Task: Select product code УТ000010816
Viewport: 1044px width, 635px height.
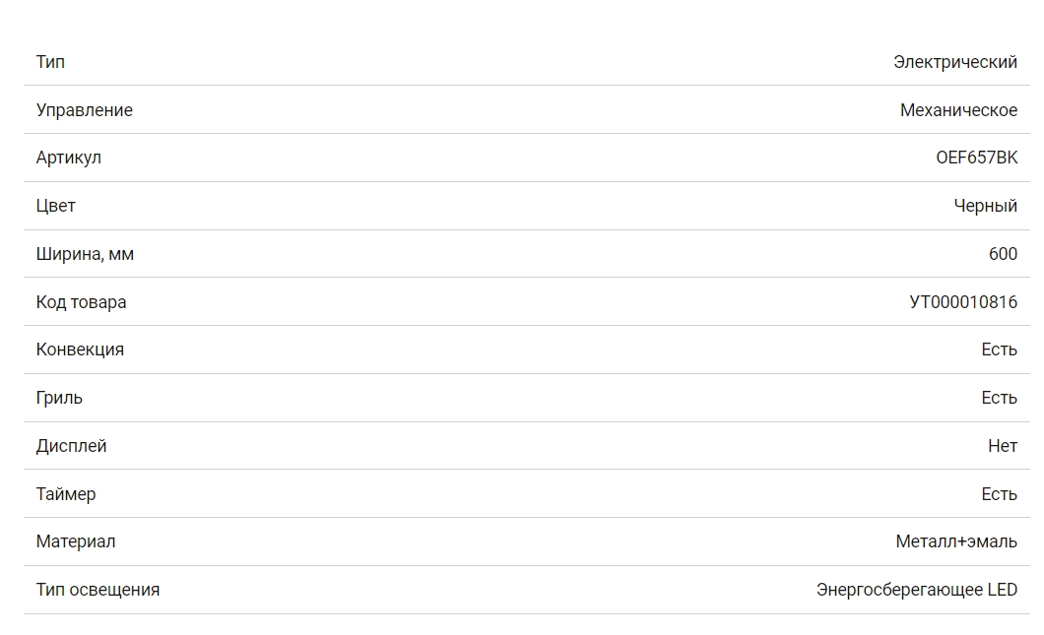Action: 963,302
